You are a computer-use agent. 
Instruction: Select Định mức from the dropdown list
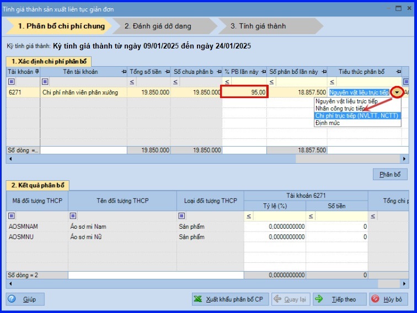tap(327, 123)
